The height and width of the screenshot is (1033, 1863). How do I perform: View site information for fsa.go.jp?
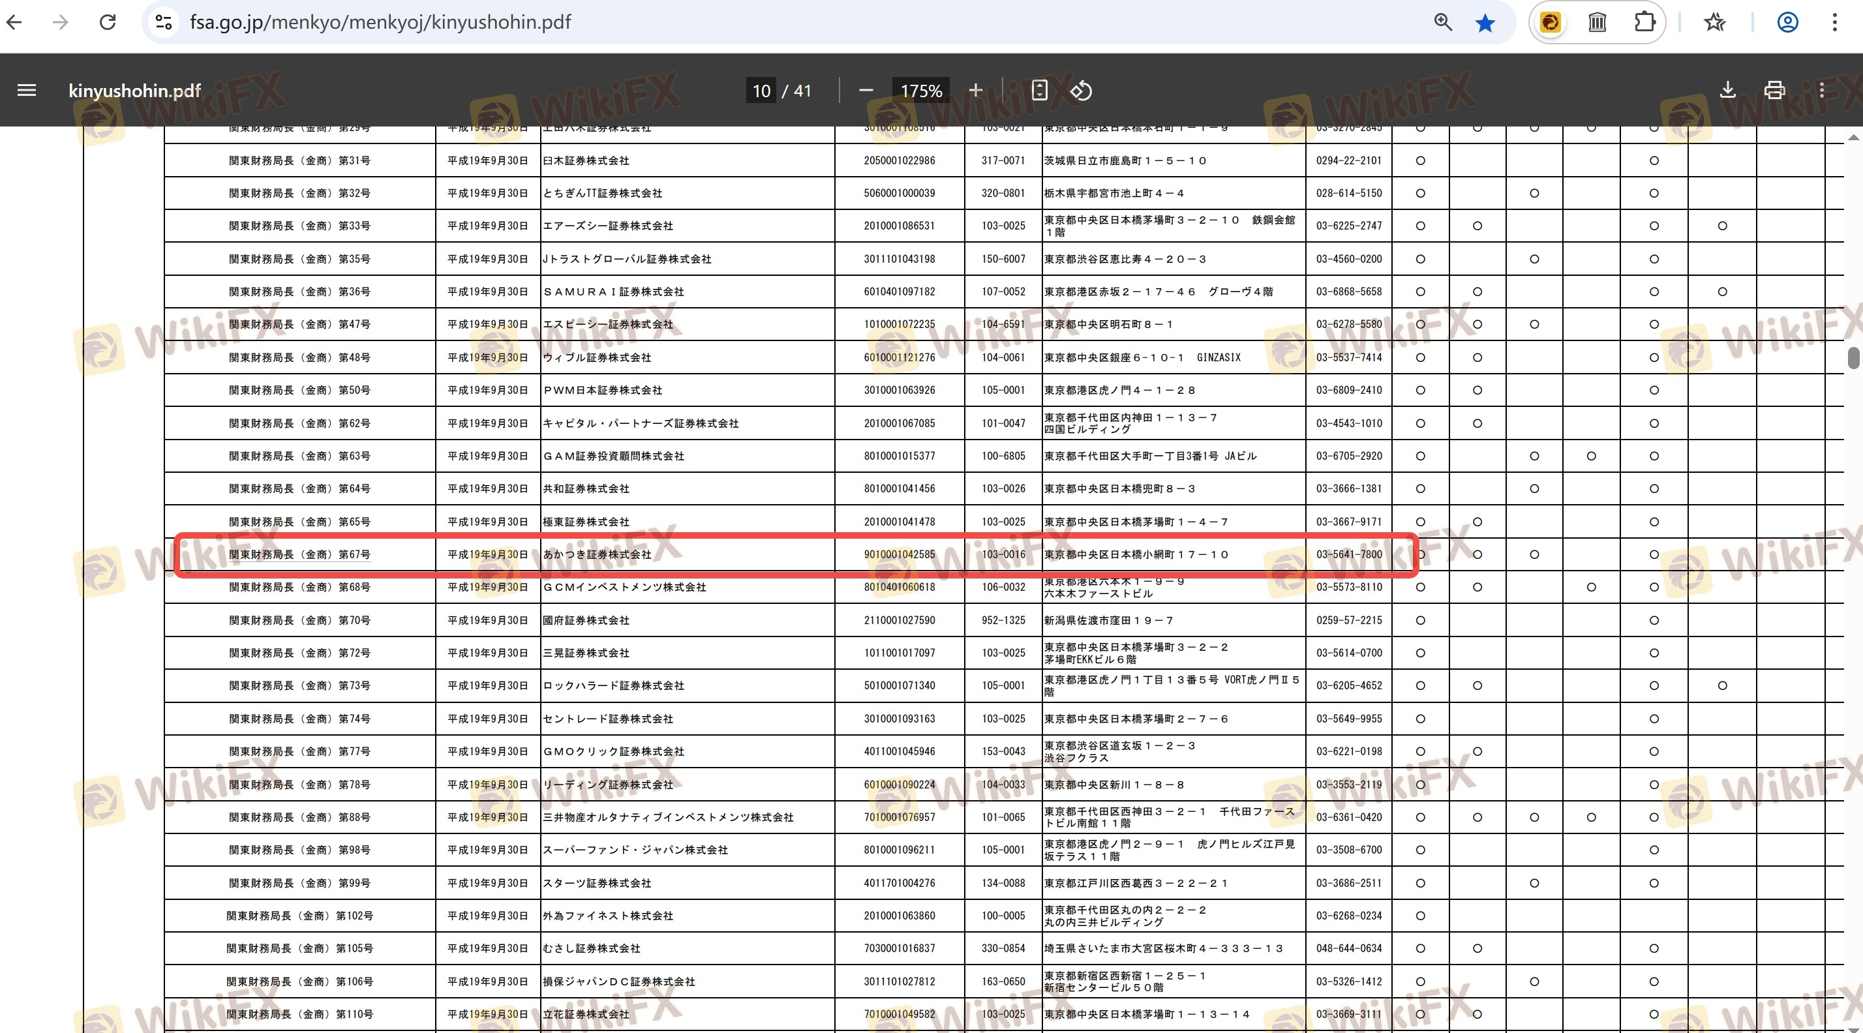tap(164, 22)
